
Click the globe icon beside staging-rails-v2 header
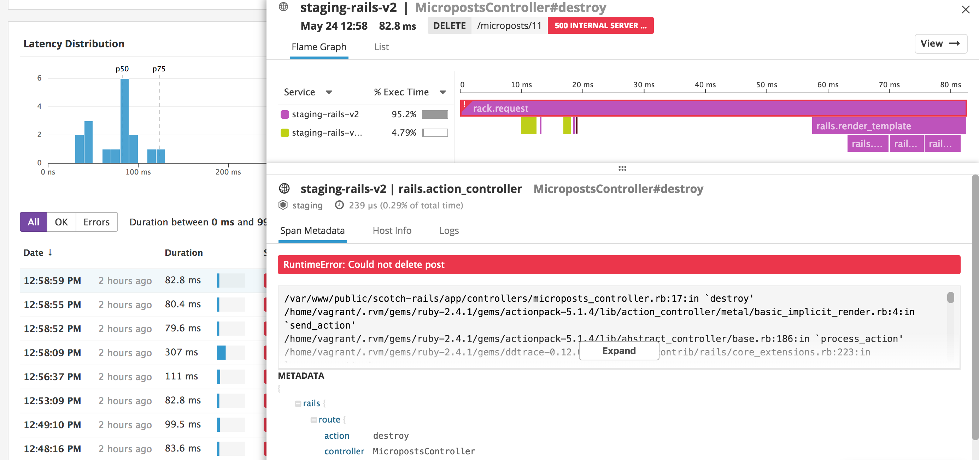[283, 7]
